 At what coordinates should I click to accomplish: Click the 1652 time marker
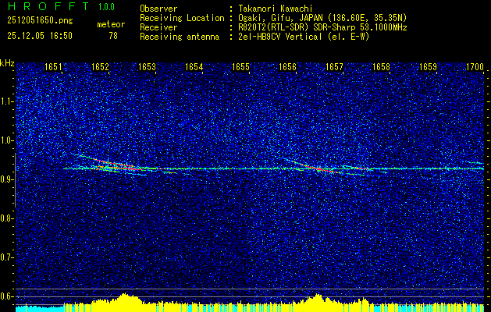pyautogui.click(x=100, y=67)
